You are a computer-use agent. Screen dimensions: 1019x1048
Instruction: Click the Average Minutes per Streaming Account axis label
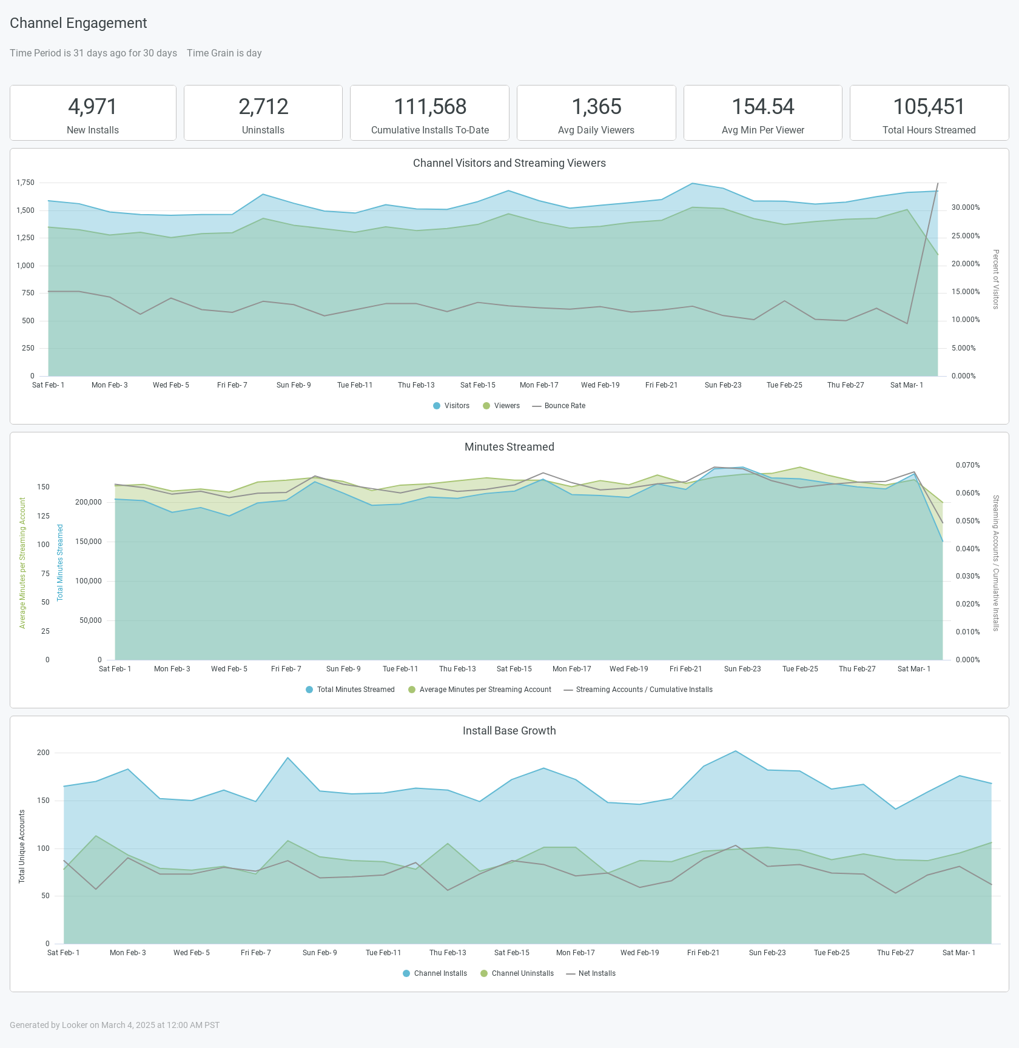point(22,563)
